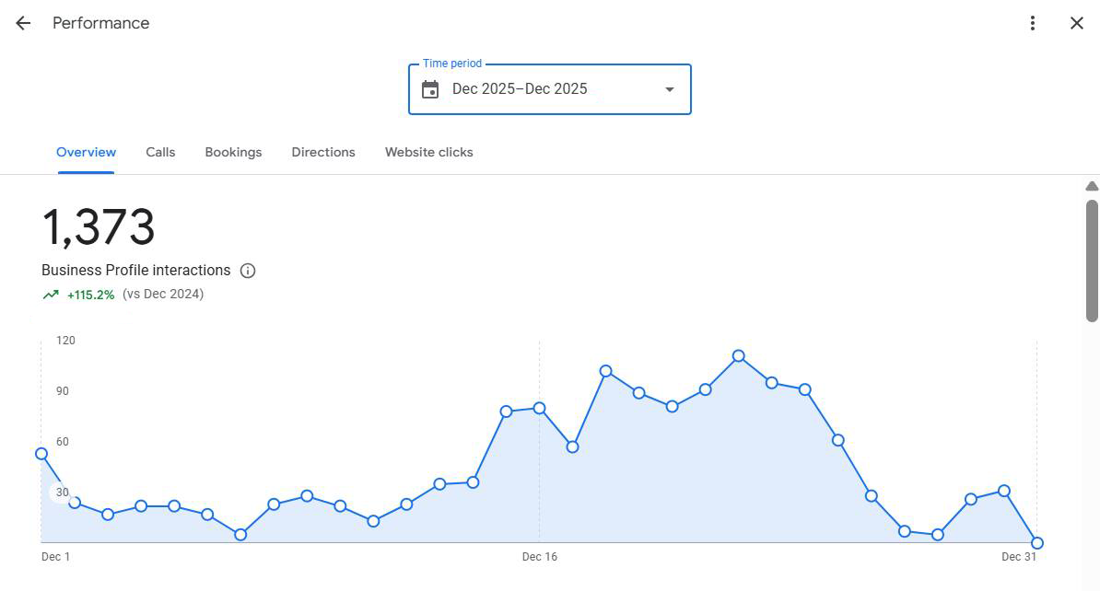Click the calendar icon in Time period
This screenshot has height=591, width=1100.
pyautogui.click(x=430, y=89)
